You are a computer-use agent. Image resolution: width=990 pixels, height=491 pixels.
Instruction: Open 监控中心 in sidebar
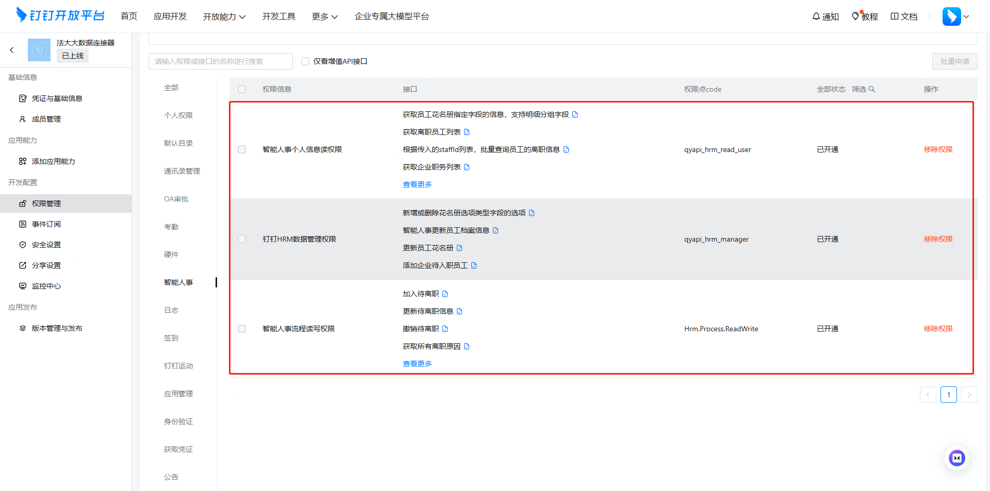(65, 286)
